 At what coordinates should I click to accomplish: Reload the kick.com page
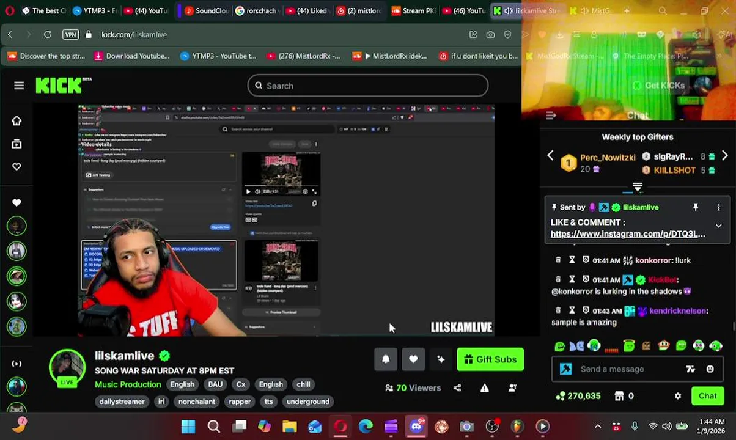coord(48,35)
